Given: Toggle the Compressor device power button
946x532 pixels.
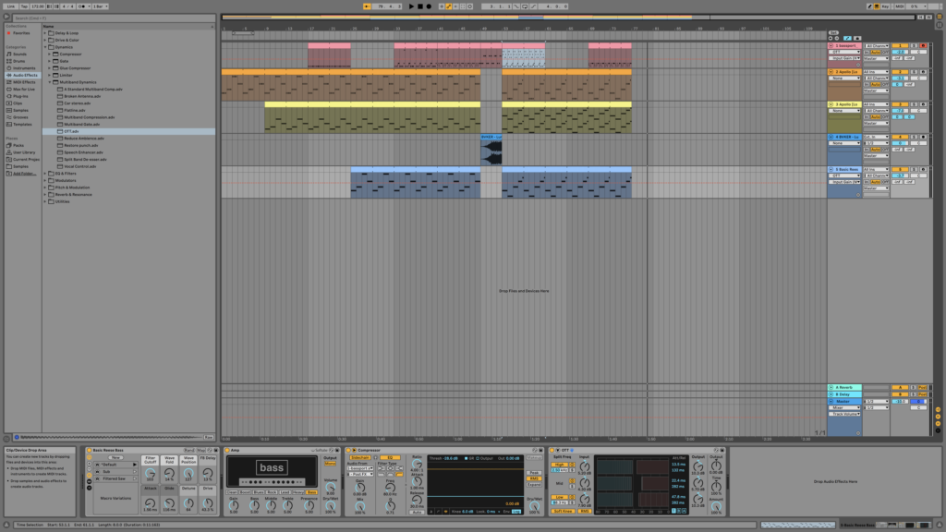Looking at the screenshot, I should click(x=348, y=450).
